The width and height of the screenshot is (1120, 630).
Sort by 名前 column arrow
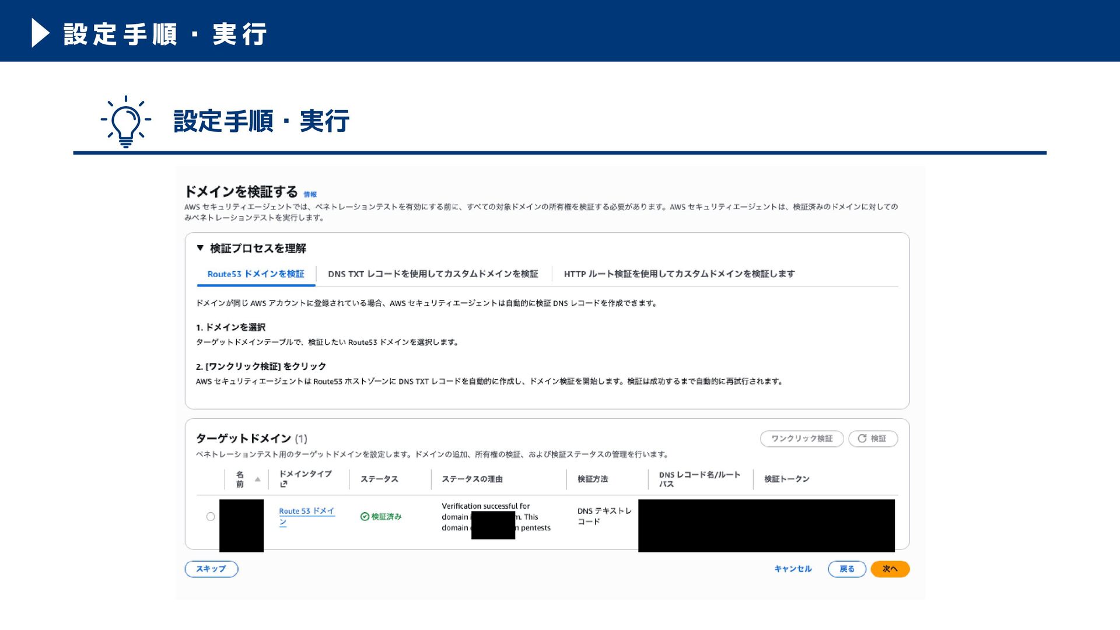click(257, 480)
